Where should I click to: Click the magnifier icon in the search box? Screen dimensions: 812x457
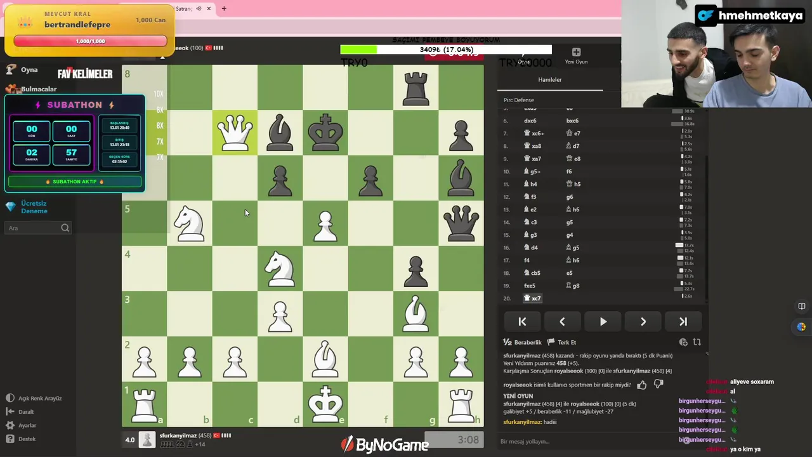point(65,228)
